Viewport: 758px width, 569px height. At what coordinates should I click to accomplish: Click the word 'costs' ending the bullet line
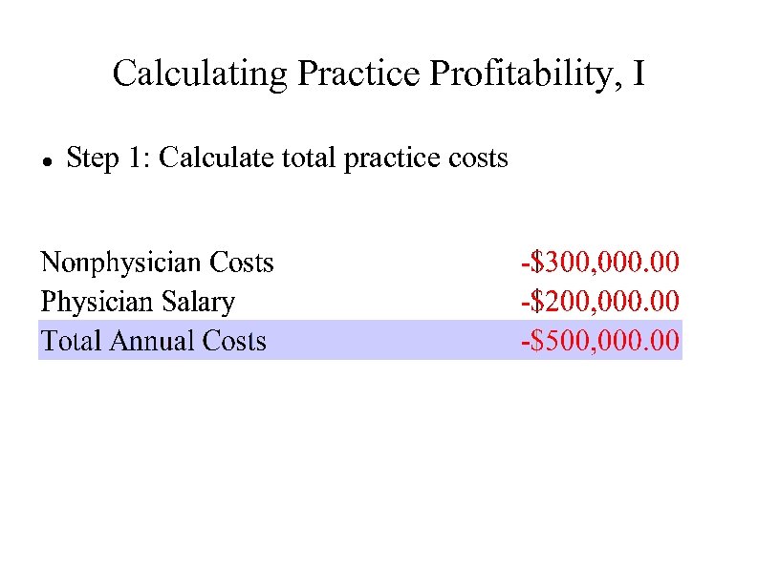[x=478, y=158]
